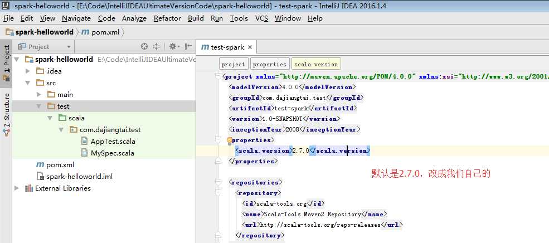Image resolution: width=549 pixels, height=243 pixels.
Task: Click the scroll from source target icon
Action: pyautogui.click(x=144, y=46)
